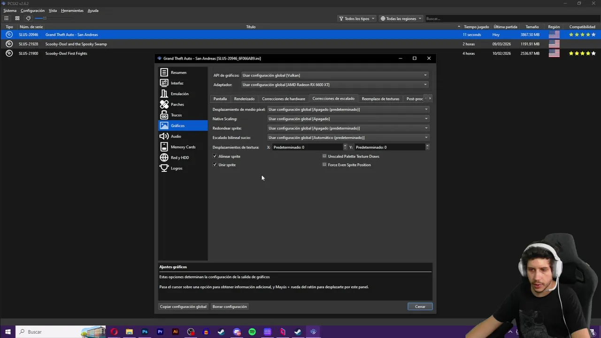
Task: Open the Escalado bilineal sucio dropdown
Action: click(x=348, y=138)
